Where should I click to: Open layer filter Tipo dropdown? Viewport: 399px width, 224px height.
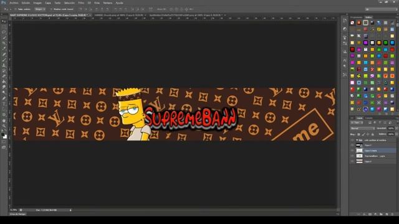click(x=357, y=123)
